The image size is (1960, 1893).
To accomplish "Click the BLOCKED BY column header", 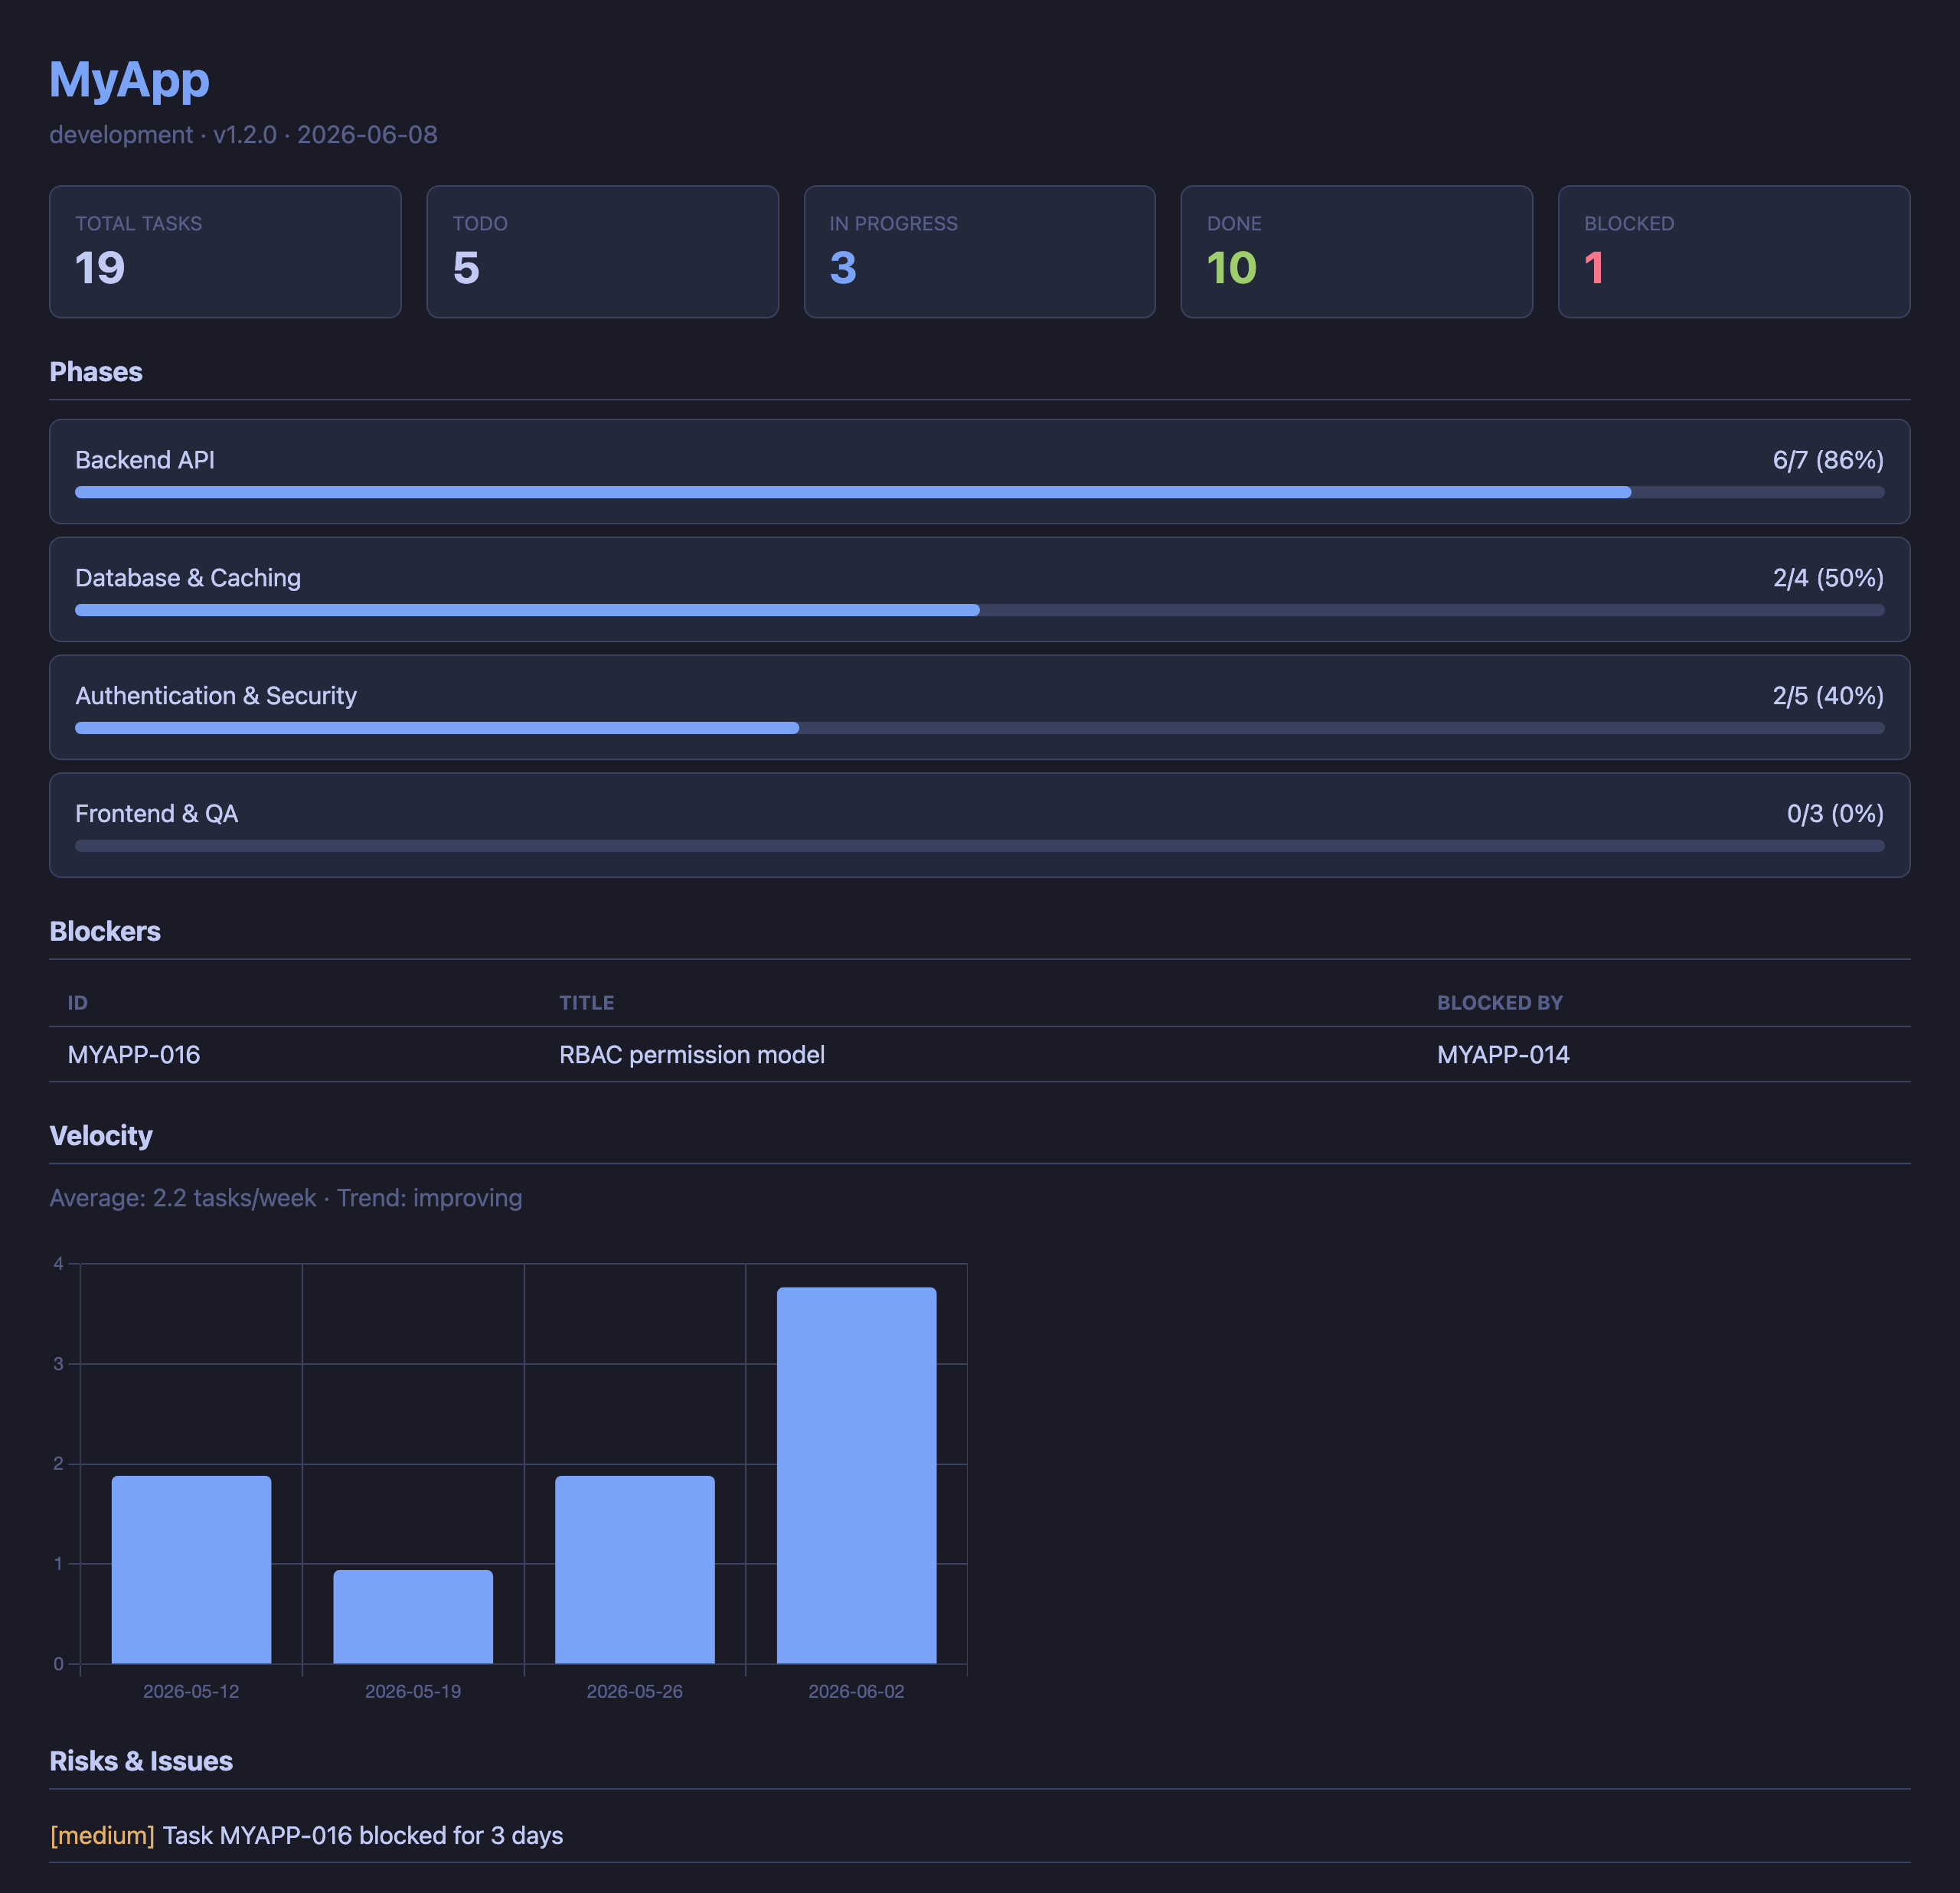I will click(x=1499, y=1003).
